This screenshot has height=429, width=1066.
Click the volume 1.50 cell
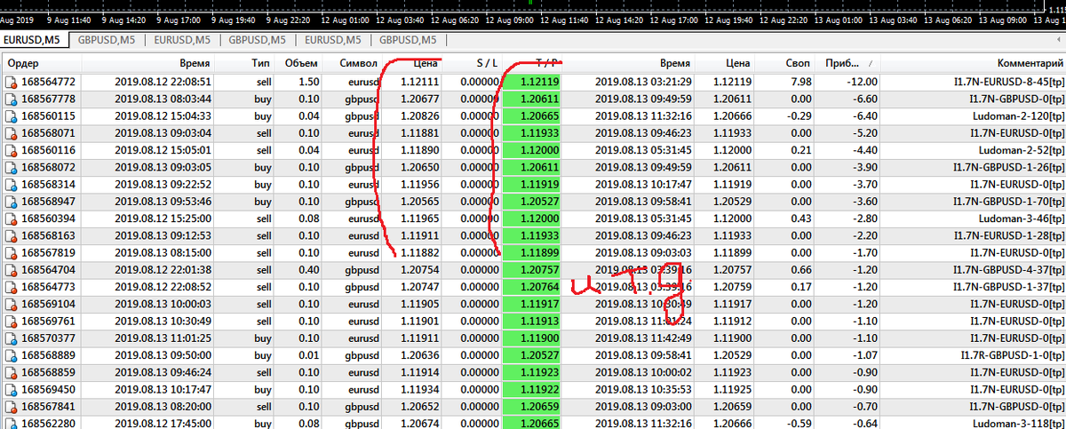(x=309, y=82)
